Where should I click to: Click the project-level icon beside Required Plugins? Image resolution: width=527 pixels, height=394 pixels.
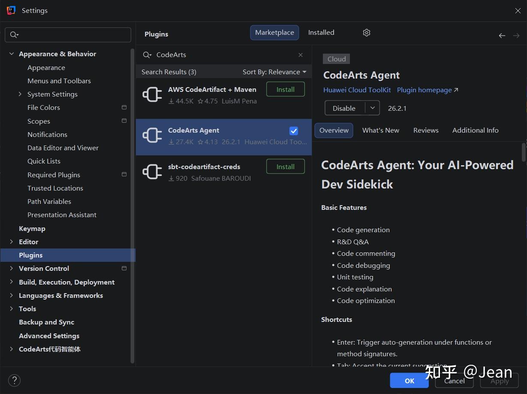coord(124,175)
